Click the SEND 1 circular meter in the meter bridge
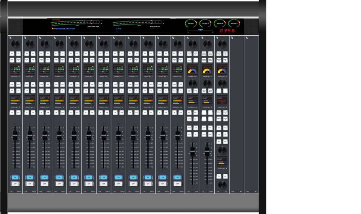Screen dimensions: 361x214 [x=191, y=23]
